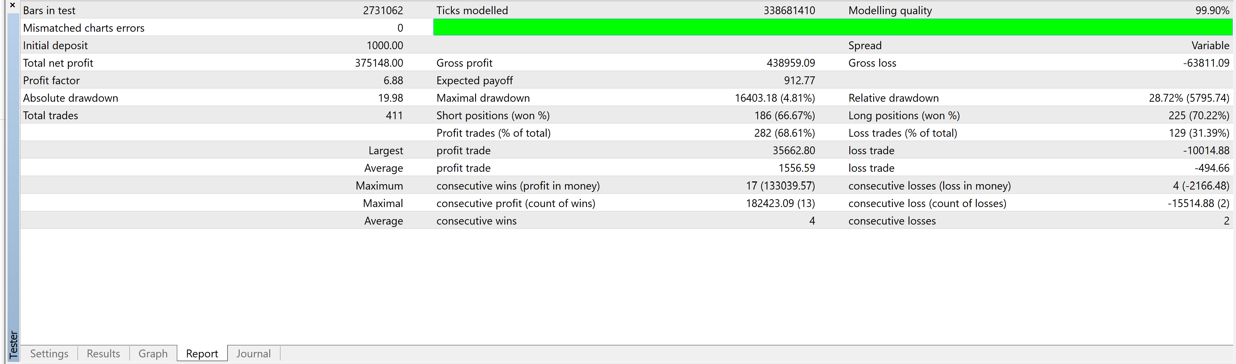
Task: Open the Results tab
Action: point(103,353)
